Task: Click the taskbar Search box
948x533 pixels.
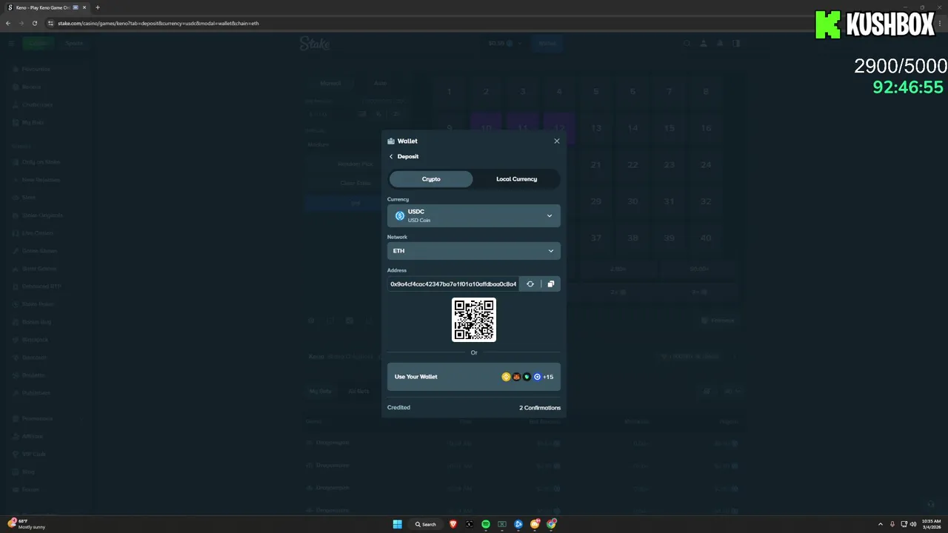Action: [426, 524]
